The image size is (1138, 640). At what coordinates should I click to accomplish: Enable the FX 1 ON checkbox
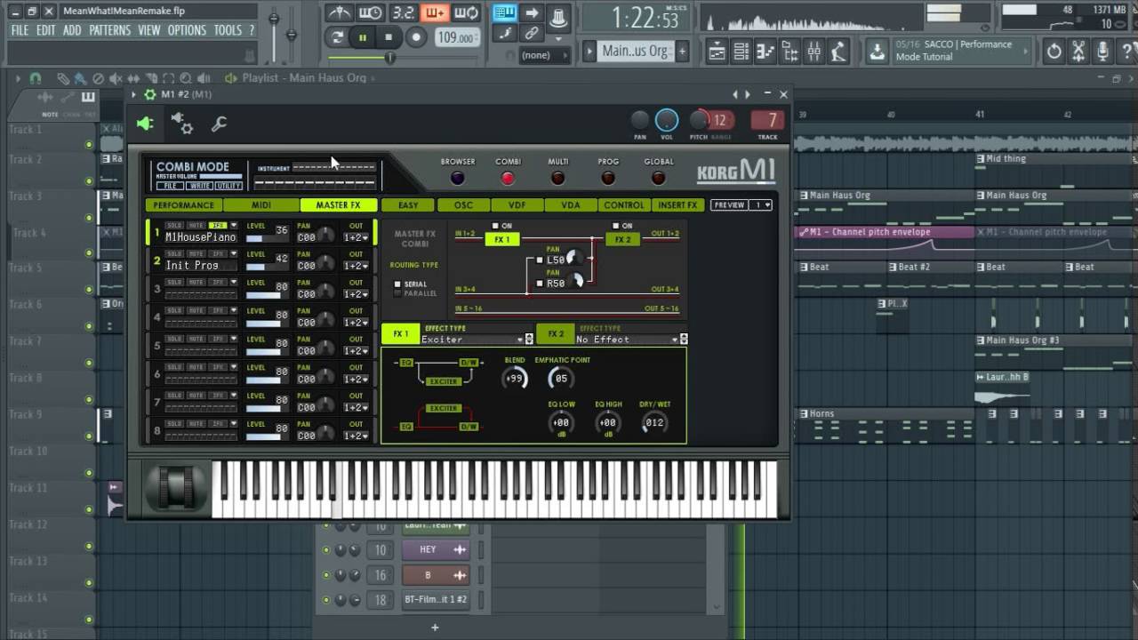coord(496,226)
